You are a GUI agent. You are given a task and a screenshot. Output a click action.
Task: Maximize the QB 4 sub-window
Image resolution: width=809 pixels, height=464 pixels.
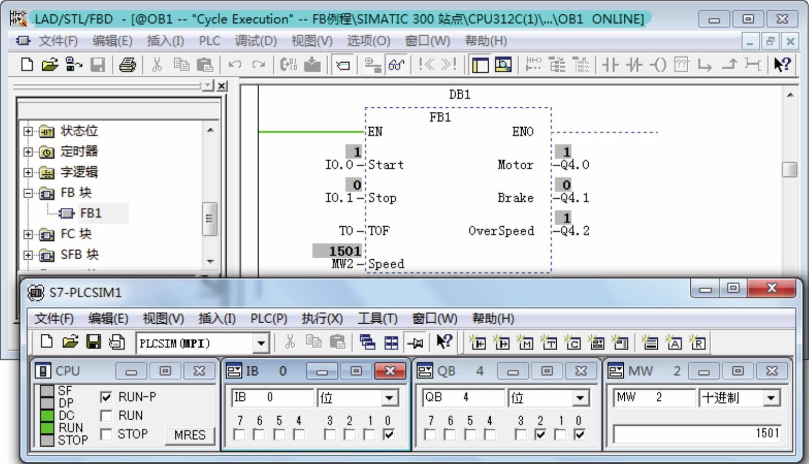547,371
